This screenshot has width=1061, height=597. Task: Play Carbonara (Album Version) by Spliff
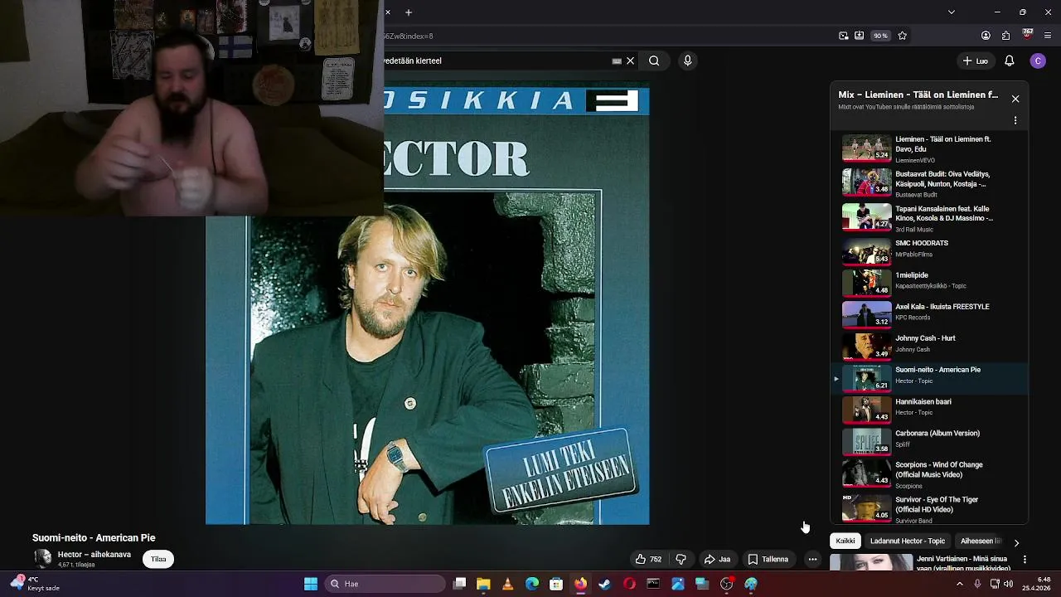929,440
